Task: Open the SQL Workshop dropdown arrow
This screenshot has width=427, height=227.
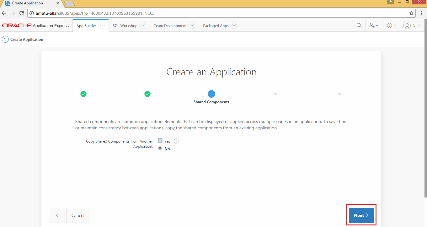Action: pyautogui.click(x=143, y=25)
